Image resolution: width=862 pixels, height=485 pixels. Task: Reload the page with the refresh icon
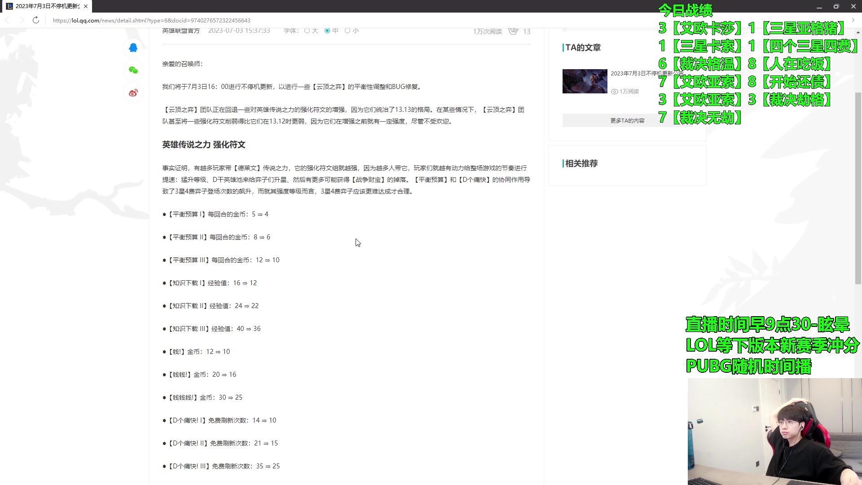click(36, 20)
